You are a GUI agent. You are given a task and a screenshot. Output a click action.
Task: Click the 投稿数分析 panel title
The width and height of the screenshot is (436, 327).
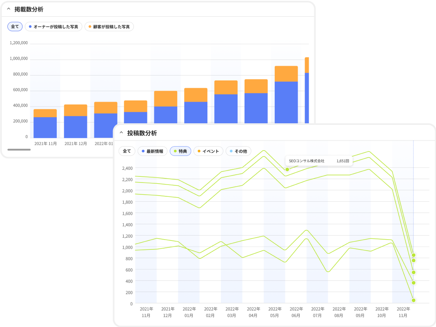[142, 133]
